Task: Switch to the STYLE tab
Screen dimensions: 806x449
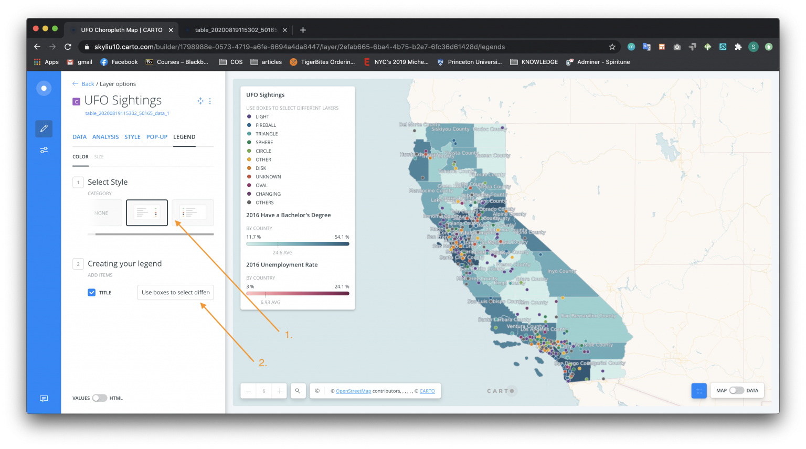Action: point(132,136)
